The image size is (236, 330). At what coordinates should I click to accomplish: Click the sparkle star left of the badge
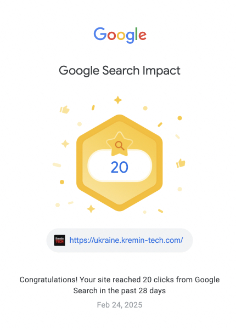(65, 144)
